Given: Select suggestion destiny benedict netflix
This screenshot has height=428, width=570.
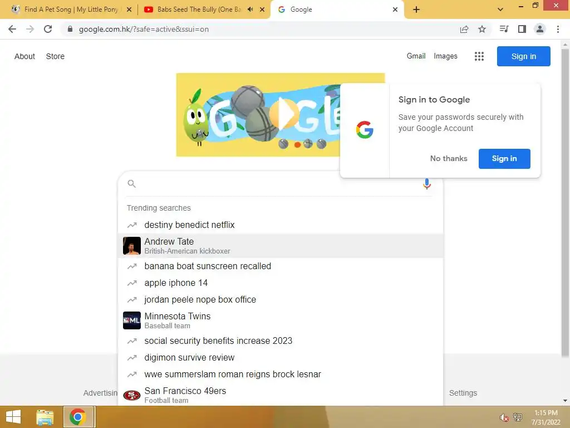Looking at the screenshot, I should pyautogui.click(x=281, y=225).
